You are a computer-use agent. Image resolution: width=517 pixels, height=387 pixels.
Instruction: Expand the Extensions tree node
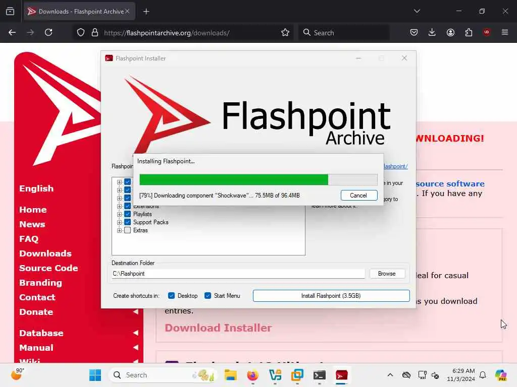point(119,206)
